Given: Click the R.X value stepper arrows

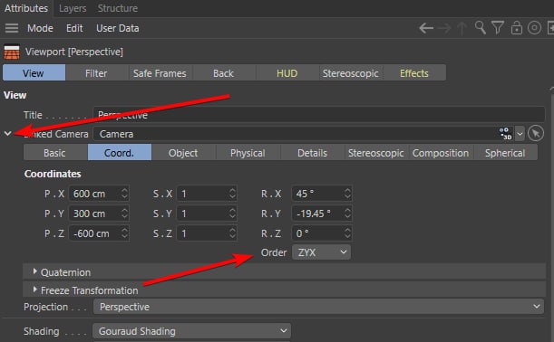Looking at the screenshot, I should [347, 194].
